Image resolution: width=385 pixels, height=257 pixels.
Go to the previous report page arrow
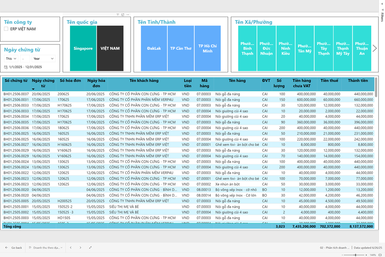coord(71,248)
